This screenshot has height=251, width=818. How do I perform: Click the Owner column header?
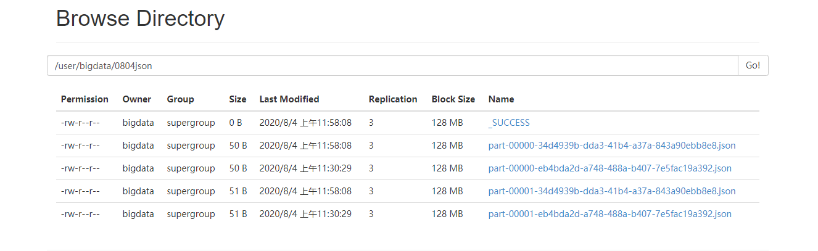pos(136,99)
